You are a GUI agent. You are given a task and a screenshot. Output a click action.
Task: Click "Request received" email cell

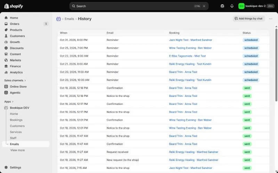(x=117, y=152)
